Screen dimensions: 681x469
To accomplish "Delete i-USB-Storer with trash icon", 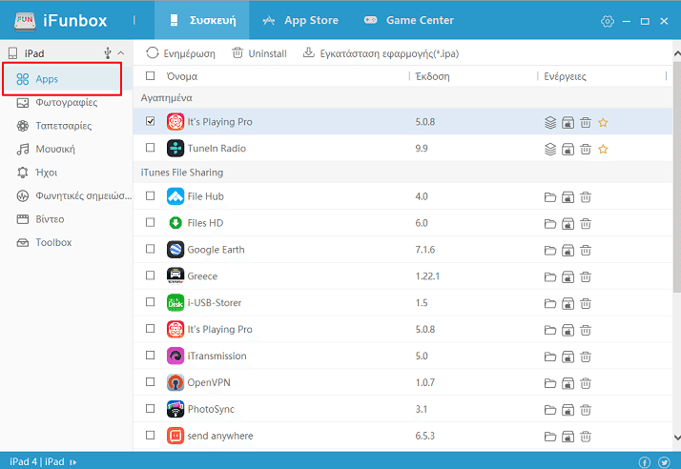I will click(x=586, y=303).
